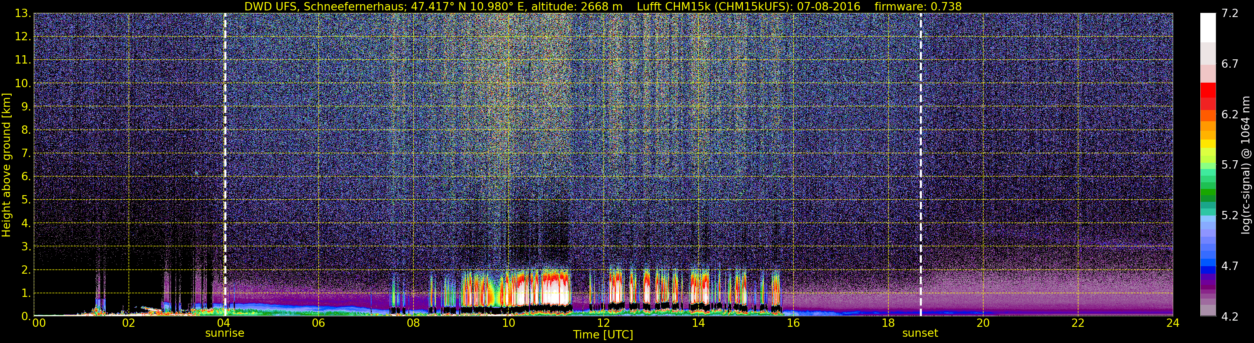The image size is (1254, 343).
Task: Click the 6.7 colorbar tick value
Action: (1230, 64)
